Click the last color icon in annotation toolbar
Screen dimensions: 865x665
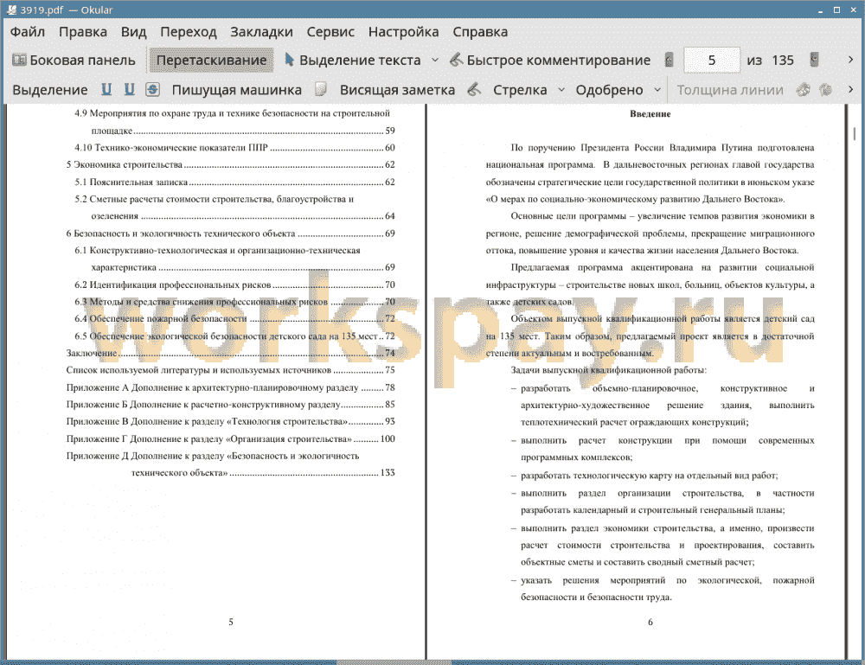[826, 89]
